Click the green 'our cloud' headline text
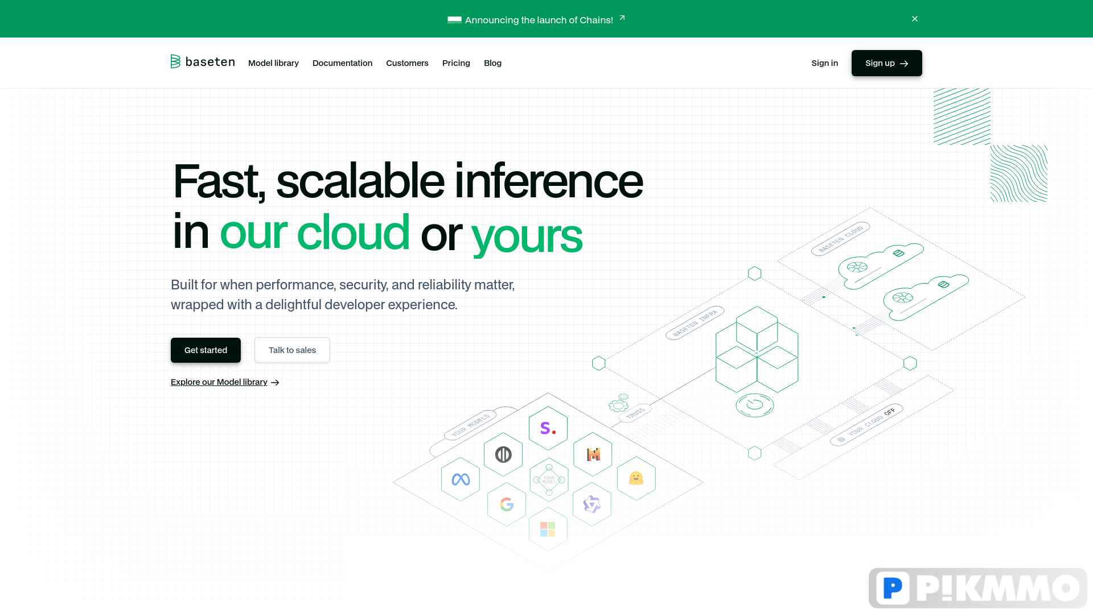This screenshot has width=1093, height=614. (x=314, y=232)
